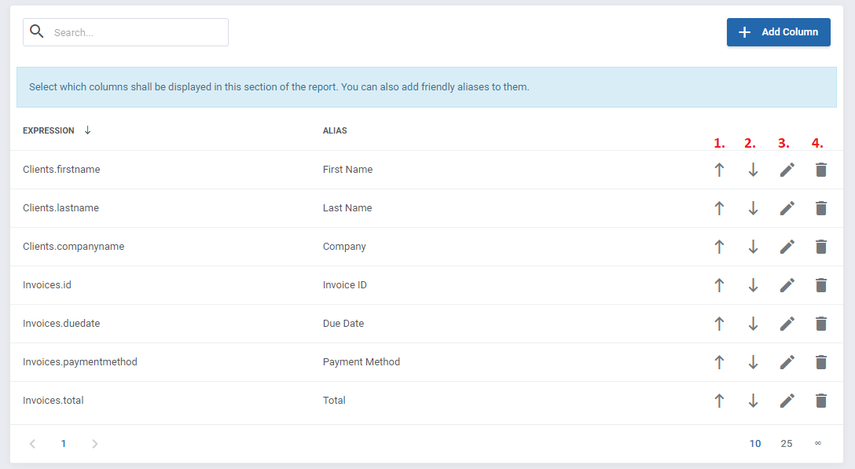Click the Invoices.paymentmethod expression text

tap(80, 362)
